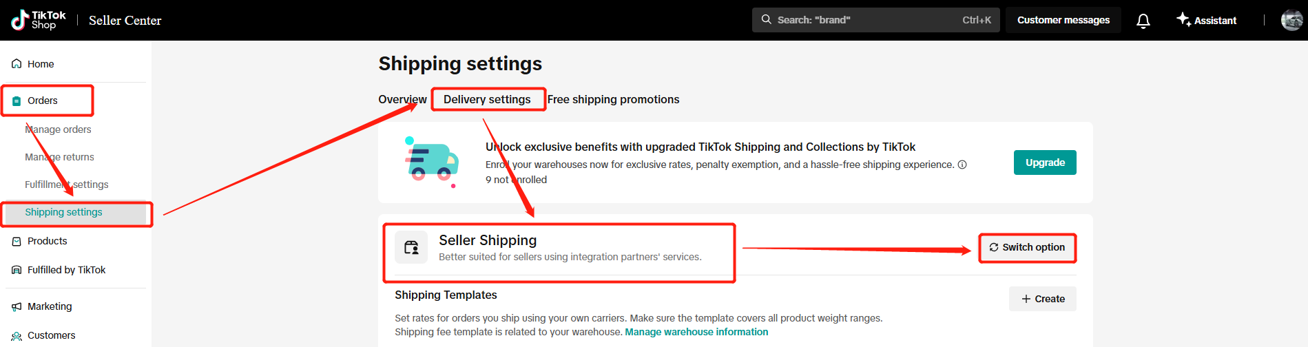The width and height of the screenshot is (1308, 347).
Task: Click the search magnifier icon
Action: point(766,19)
